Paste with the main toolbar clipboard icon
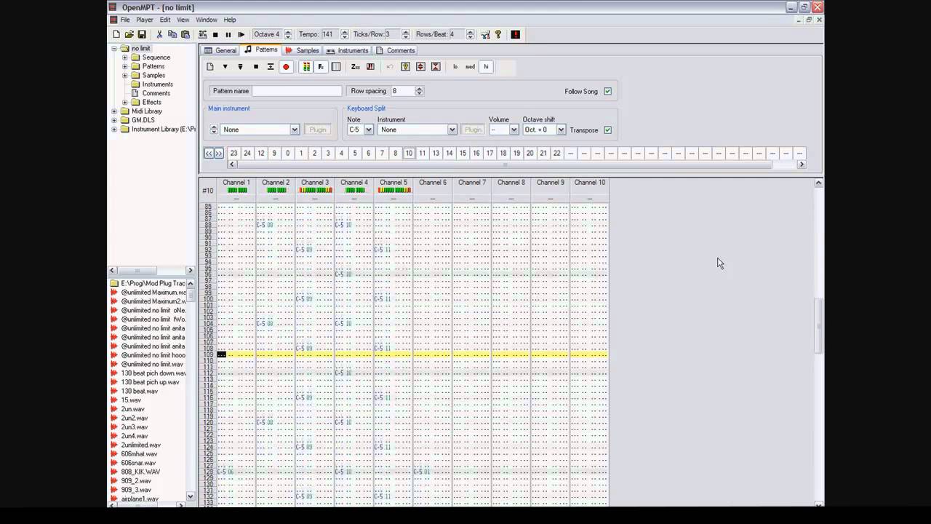 click(185, 34)
